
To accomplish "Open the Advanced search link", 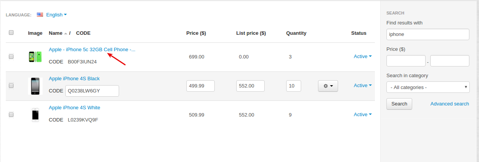I will tap(449, 104).
